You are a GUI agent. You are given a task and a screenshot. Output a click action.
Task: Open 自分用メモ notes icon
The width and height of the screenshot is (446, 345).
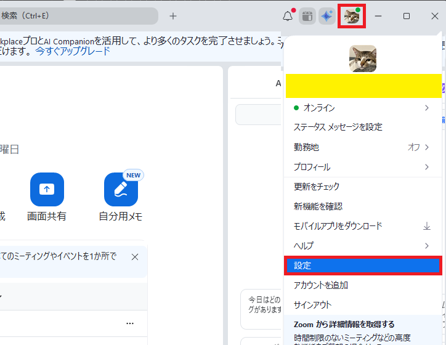coord(121,189)
